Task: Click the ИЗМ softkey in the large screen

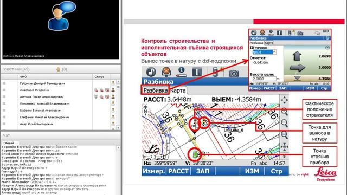Action: [x=252, y=171]
